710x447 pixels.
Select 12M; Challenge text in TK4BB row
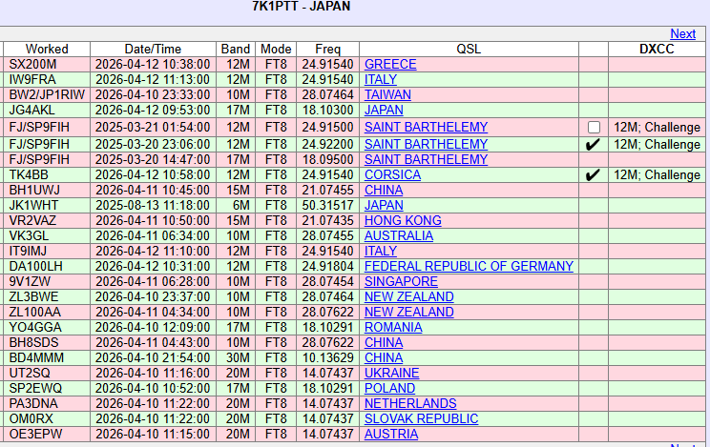657,175
